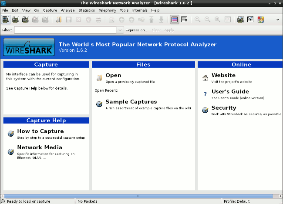Click the go to first packet icon

151,20
